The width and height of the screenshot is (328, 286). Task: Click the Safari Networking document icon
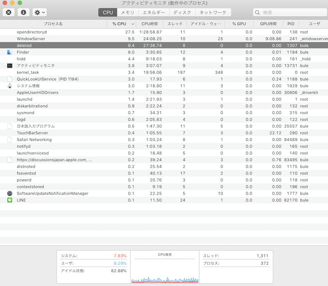(x=10, y=140)
